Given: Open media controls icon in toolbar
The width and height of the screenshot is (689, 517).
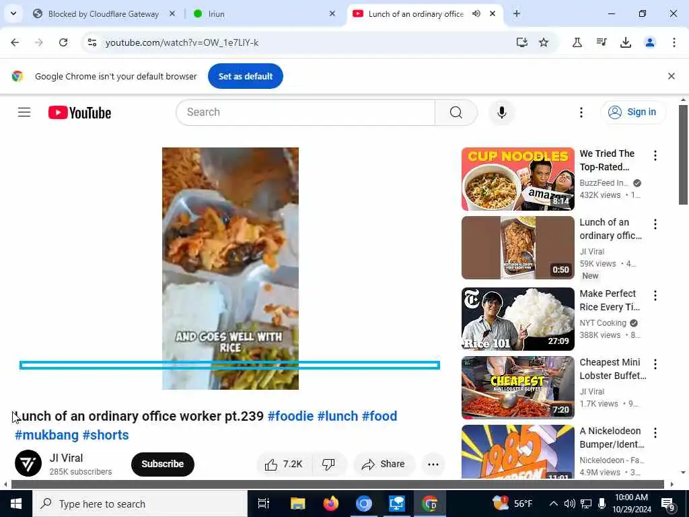Looking at the screenshot, I should click(602, 42).
